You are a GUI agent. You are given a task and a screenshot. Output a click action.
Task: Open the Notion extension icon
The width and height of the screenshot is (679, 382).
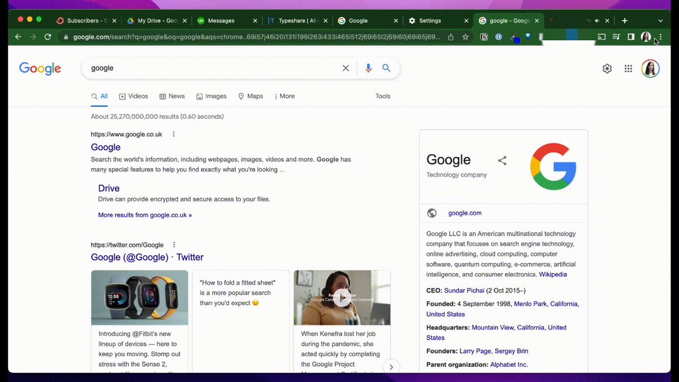point(484,37)
